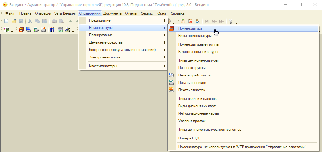
Task: Click the two people counterparties toolbar icon
Action: pos(52,30)
